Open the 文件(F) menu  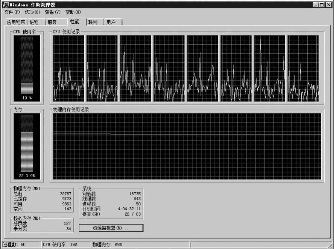(x=12, y=12)
